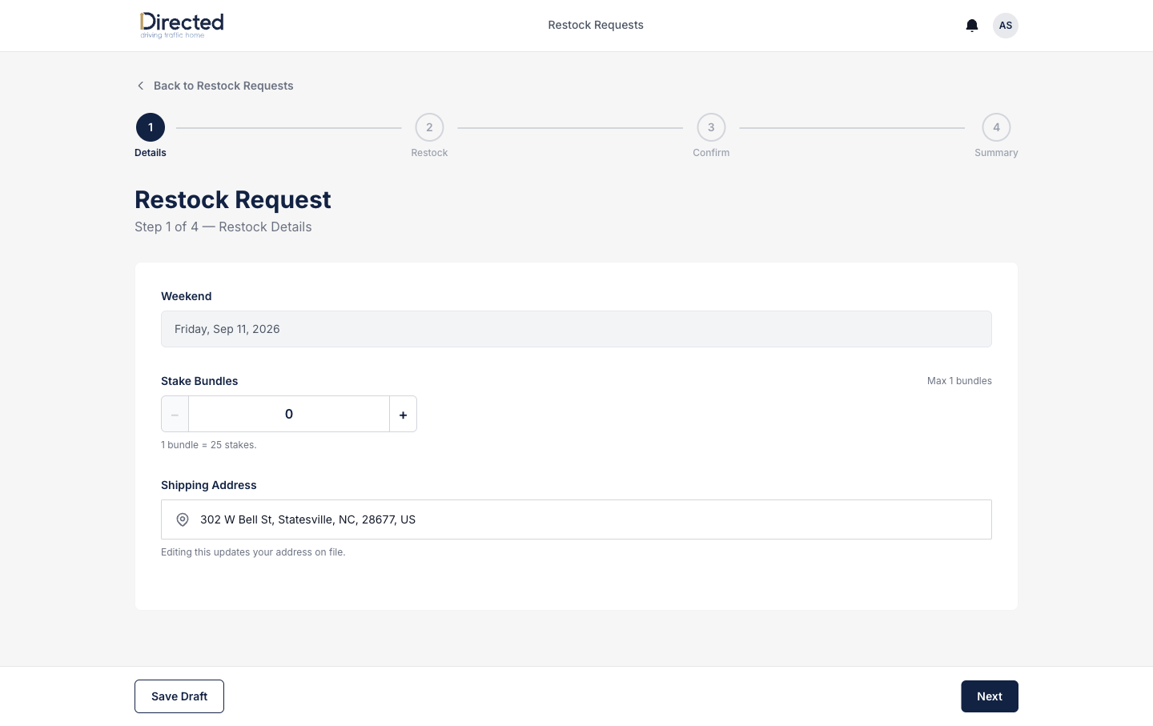Open the AS user avatar menu

1006,26
